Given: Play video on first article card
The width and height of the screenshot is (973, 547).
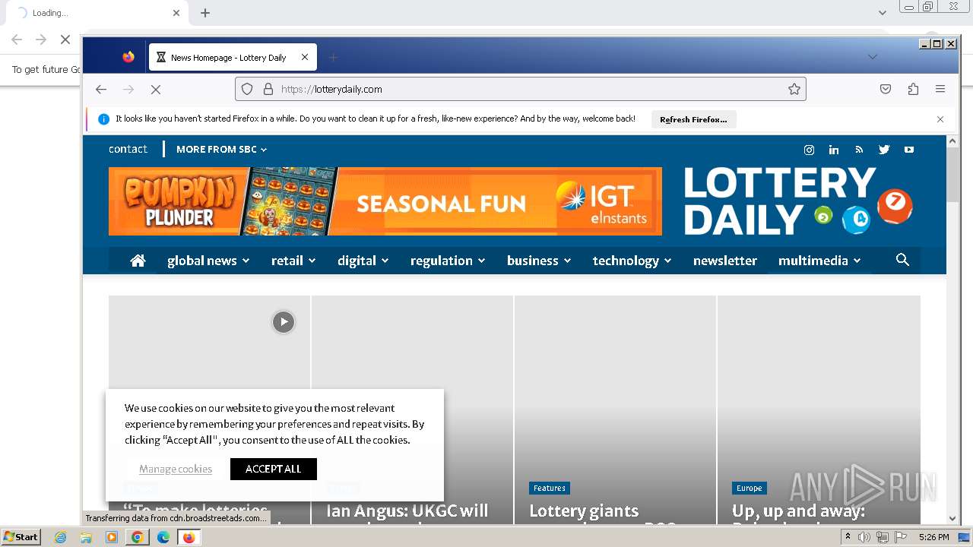Looking at the screenshot, I should coord(284,322).
